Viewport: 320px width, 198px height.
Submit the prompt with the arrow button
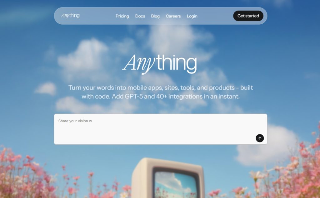260,138
